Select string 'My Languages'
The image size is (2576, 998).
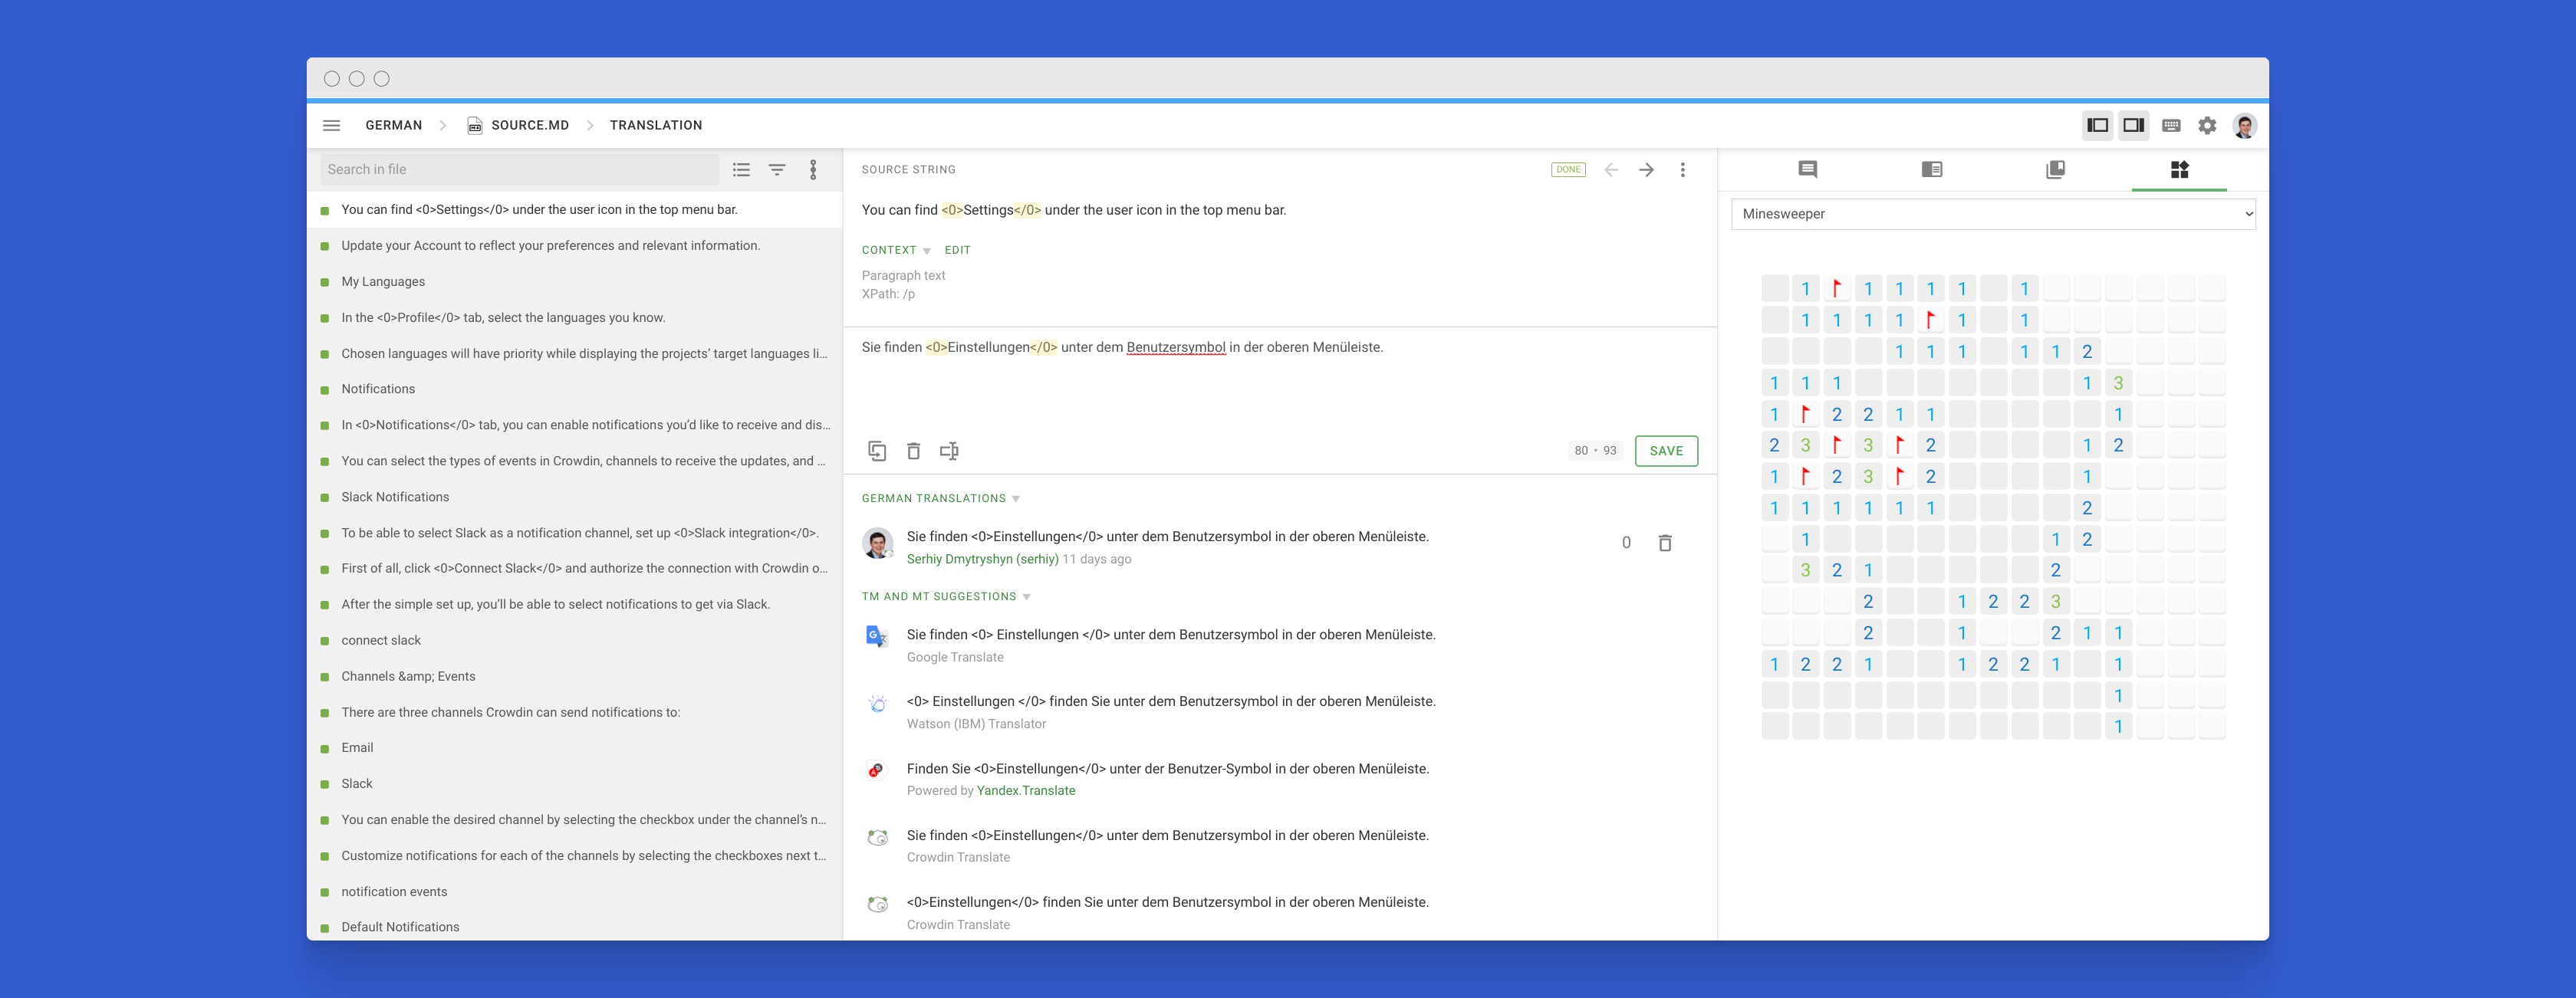[x=383, y=282]
